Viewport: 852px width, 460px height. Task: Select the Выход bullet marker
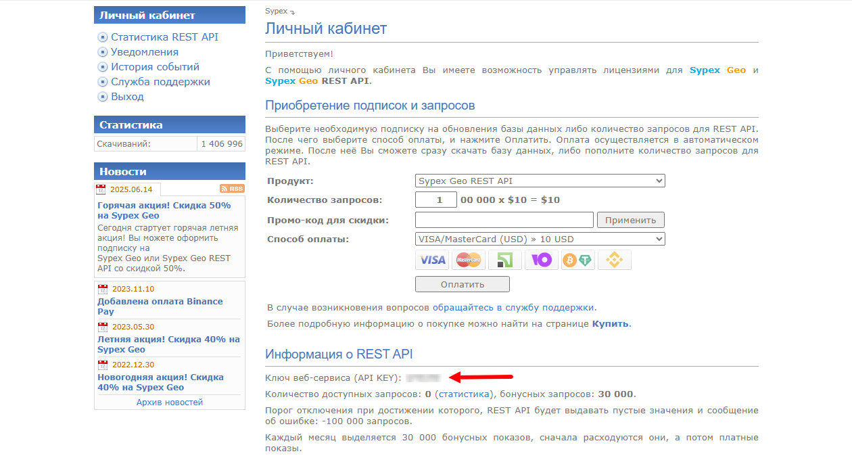point(102,96)
